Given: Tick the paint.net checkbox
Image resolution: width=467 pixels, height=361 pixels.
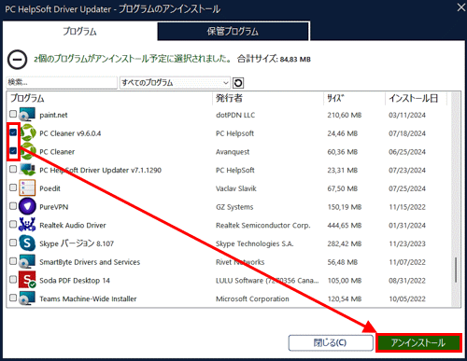Looking at the screenshot, I should point(13,114).
